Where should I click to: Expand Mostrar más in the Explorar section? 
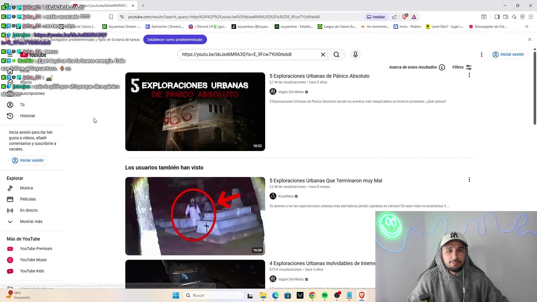32,221
